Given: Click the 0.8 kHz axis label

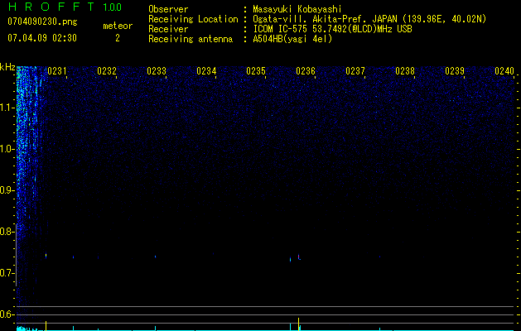Looking at the screenshot, I should coord(7,232).
